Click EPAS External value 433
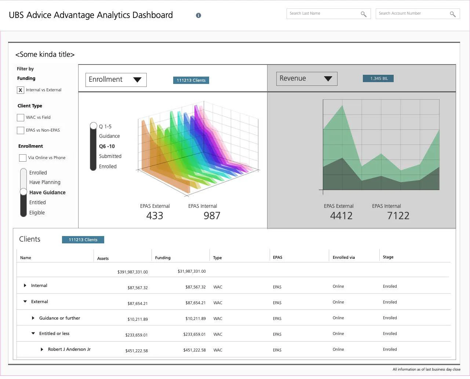The image size is (470, 379). click(155, 216)
